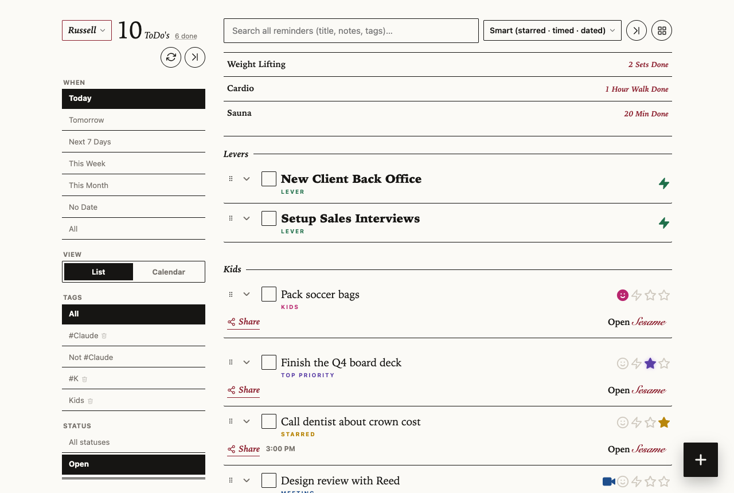Click the purple star on Finish the Q4 board deck
The height and width of the screenshot is (493, 734).
[x=650, y=363]
